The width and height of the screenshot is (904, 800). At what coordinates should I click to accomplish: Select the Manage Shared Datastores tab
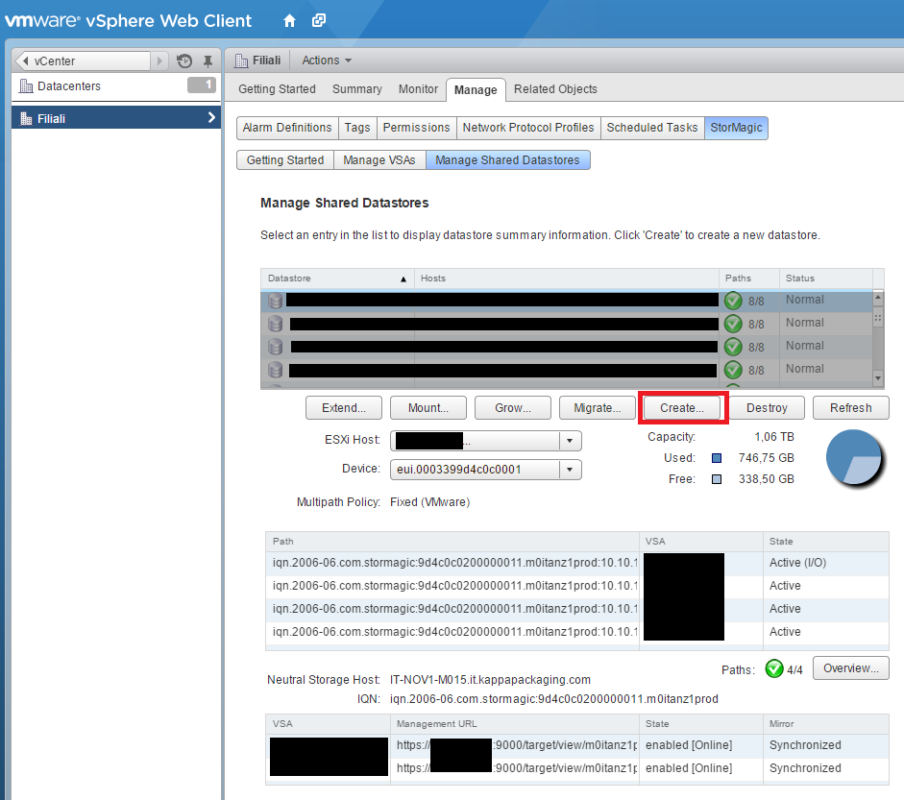coord(507,160)
